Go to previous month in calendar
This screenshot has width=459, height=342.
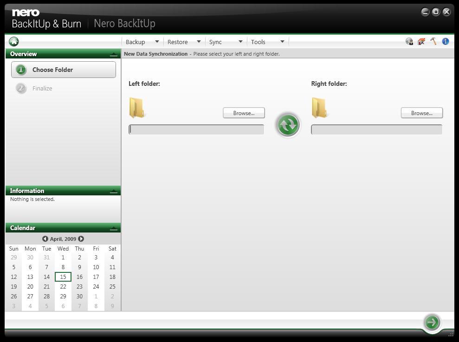pyautogui.click(x=45, y=239)
